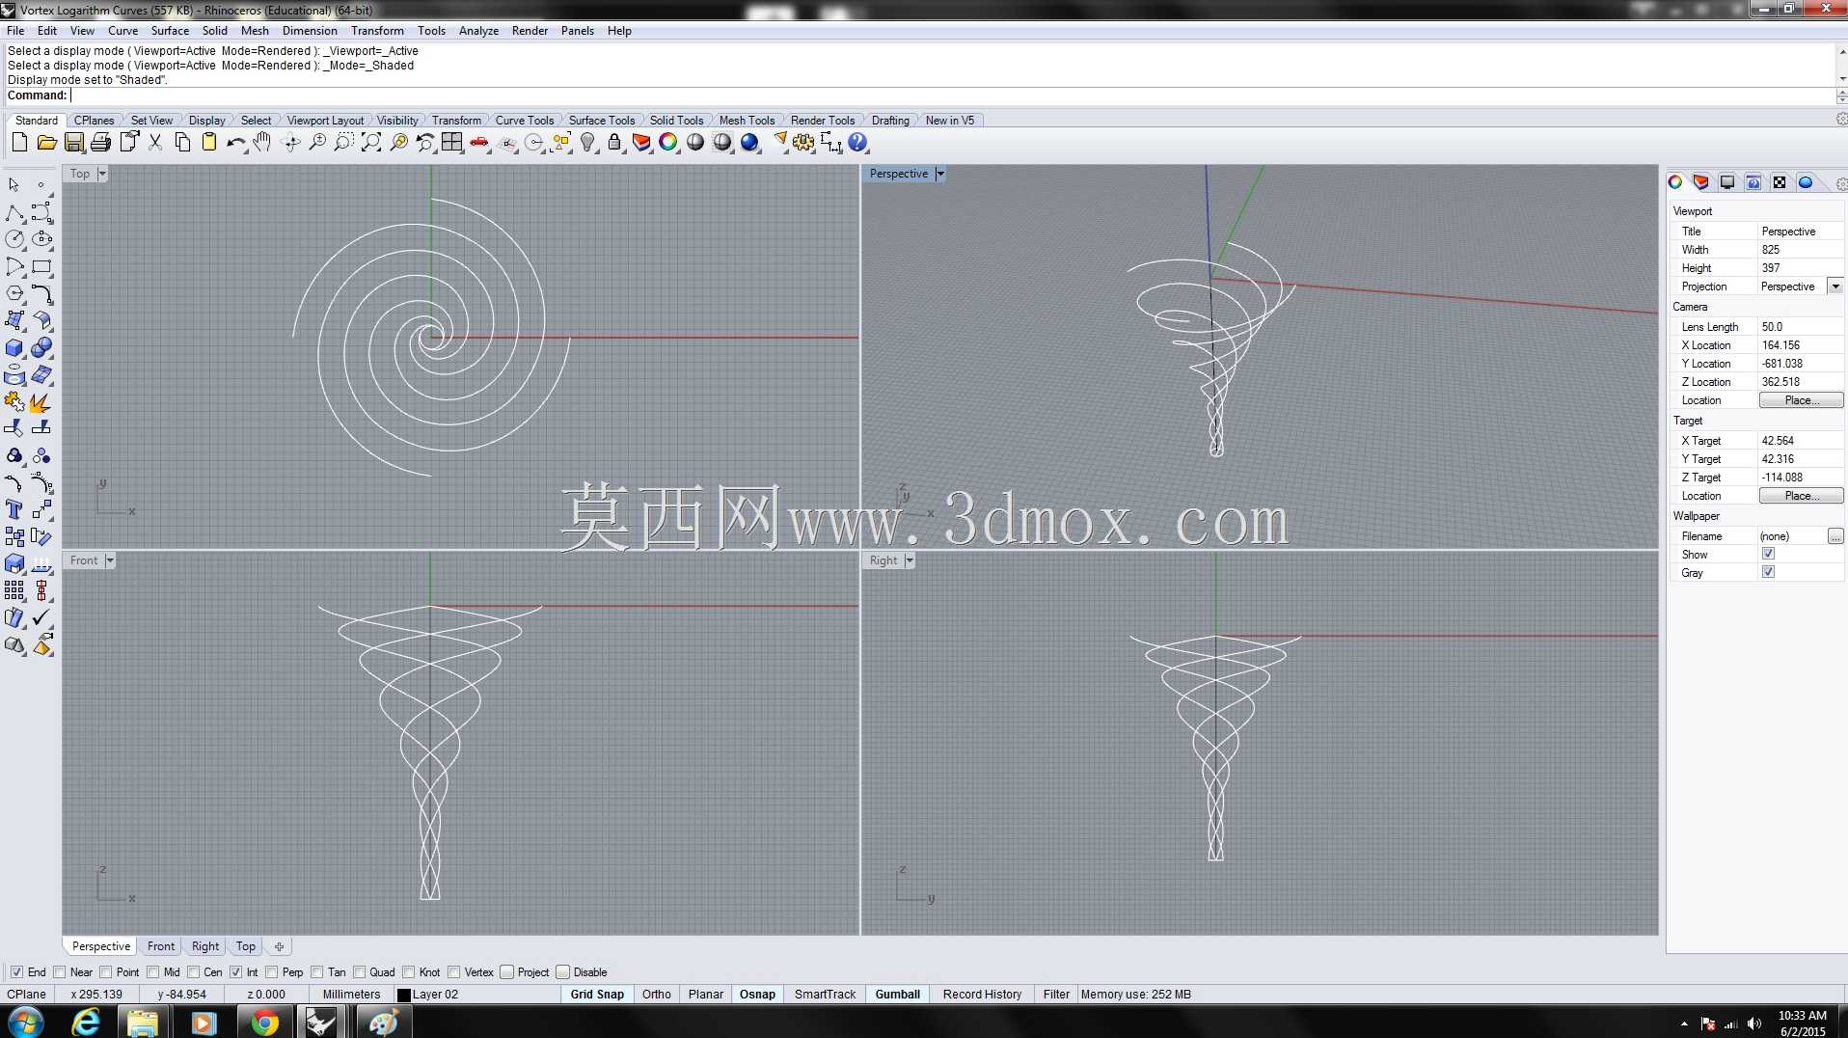The image size is (1848, 1038).
Task: Enable the Near osnap checkbox
Action: click(x=60, y=972)
